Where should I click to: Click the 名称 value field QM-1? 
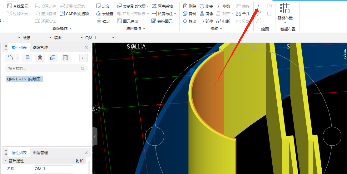(x=53, y=169)
